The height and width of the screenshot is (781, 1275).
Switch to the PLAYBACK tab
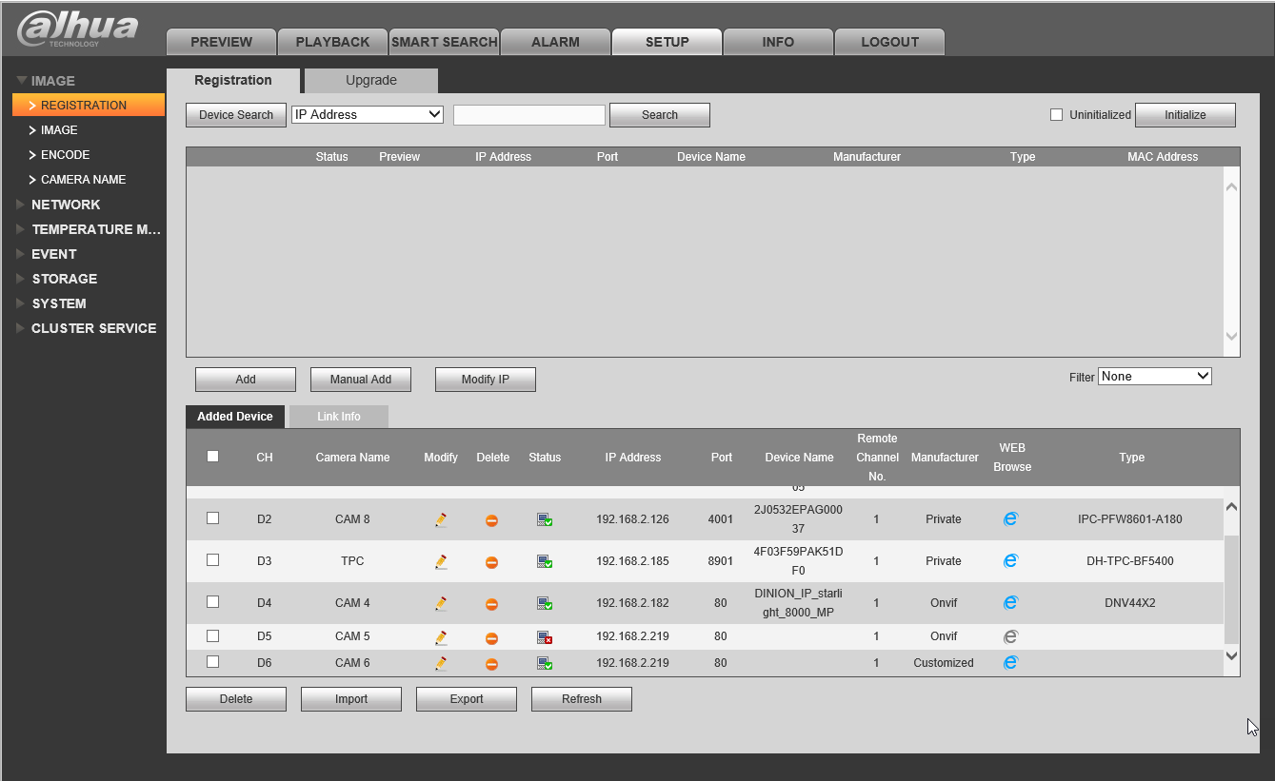coord(332,42)
